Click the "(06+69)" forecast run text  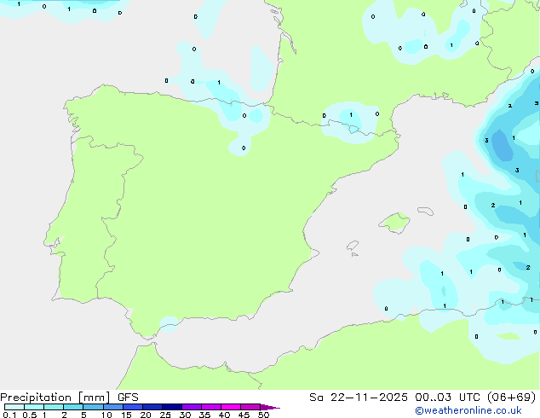tap(512, 398)
